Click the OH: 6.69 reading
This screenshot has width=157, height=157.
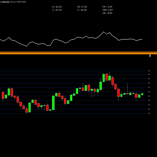[x=108, y=10]
